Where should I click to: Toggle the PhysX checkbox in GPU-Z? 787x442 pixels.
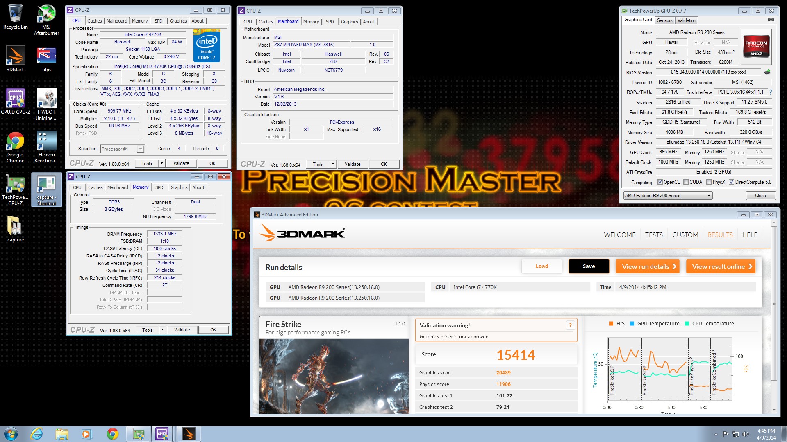click(709, 182)
